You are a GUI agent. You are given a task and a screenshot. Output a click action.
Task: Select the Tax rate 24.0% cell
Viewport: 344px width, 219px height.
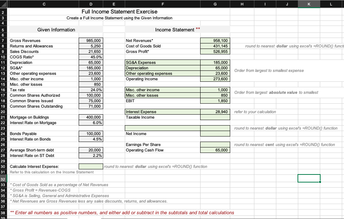[x=90, y=90]
